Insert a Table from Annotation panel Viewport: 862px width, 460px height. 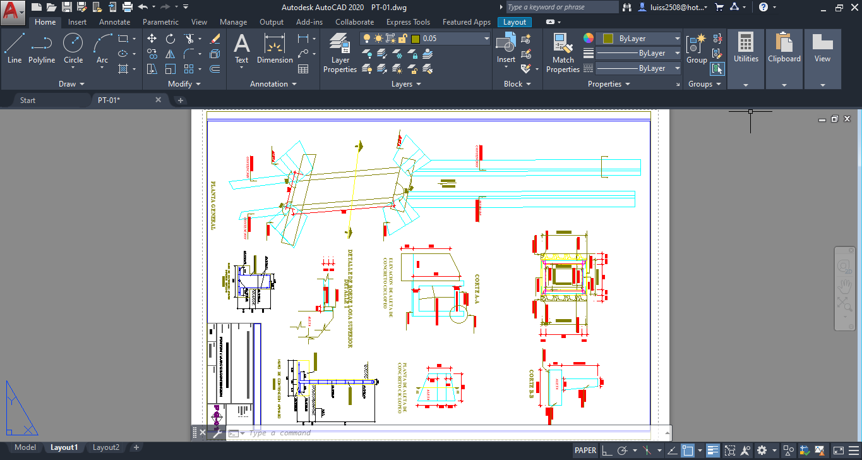pos(303,69)
